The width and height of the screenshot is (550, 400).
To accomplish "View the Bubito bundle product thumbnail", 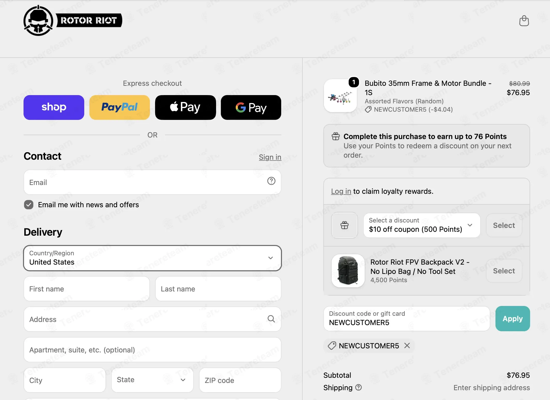I will coord(340,96).
